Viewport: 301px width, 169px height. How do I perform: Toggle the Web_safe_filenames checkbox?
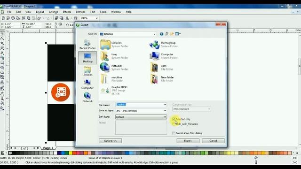coord(174,124)
